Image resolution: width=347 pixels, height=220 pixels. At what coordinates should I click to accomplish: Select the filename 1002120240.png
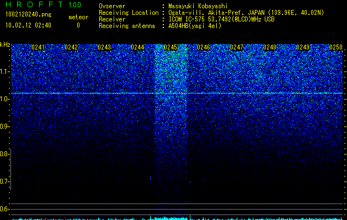click(29, 14)
